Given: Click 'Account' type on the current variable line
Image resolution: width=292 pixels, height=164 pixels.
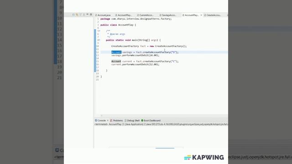Looking at the screenshot, I should 116,61.
